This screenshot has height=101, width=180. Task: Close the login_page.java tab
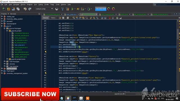click(78, 14)
